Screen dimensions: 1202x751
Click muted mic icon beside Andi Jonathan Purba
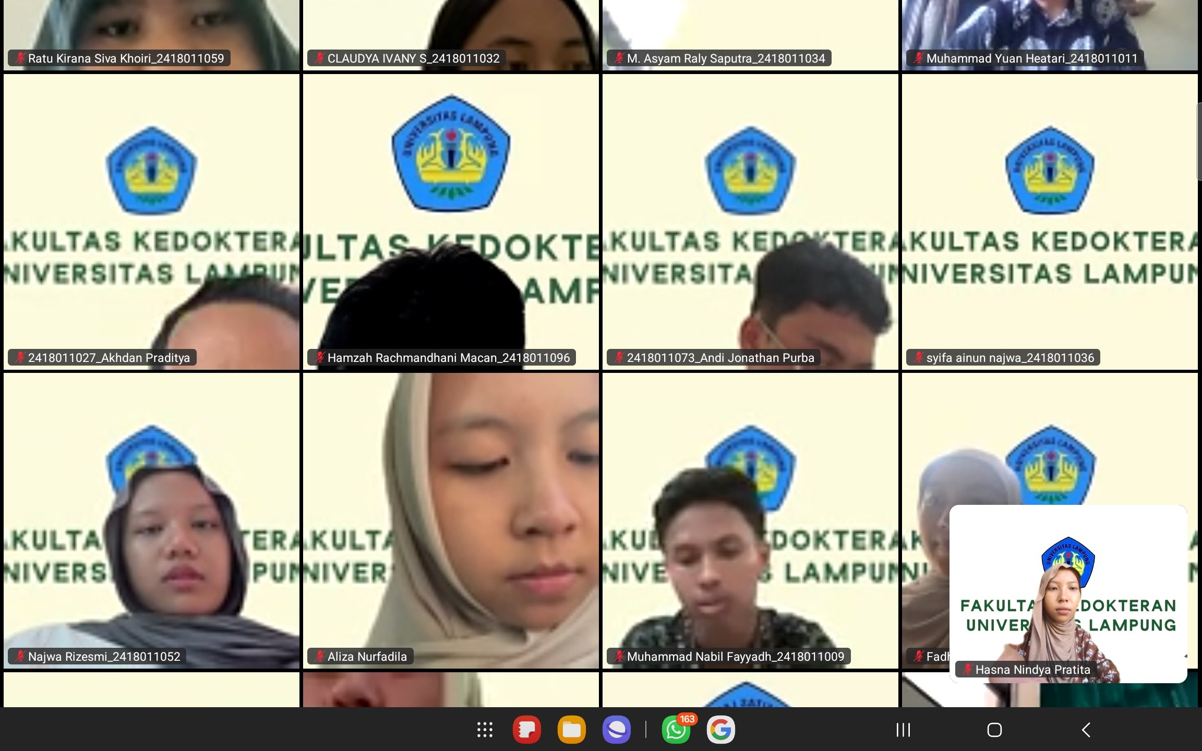click(619, 357)
